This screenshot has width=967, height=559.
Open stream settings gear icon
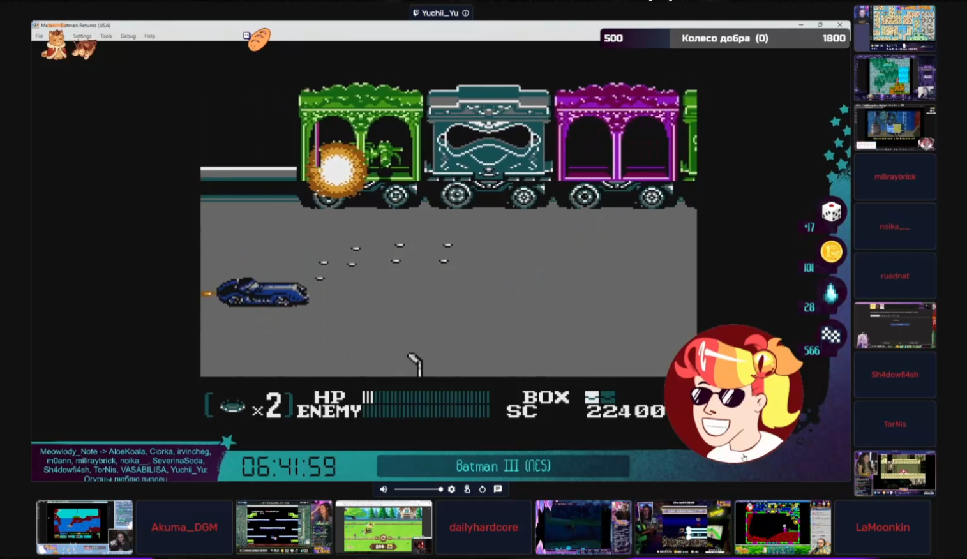pos(452,489)
